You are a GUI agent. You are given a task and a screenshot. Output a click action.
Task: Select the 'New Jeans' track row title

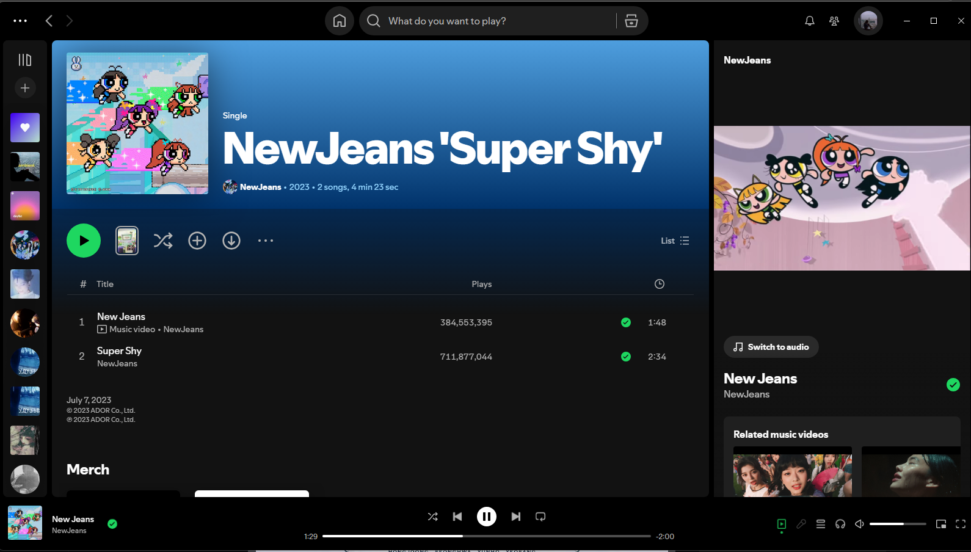121,316
